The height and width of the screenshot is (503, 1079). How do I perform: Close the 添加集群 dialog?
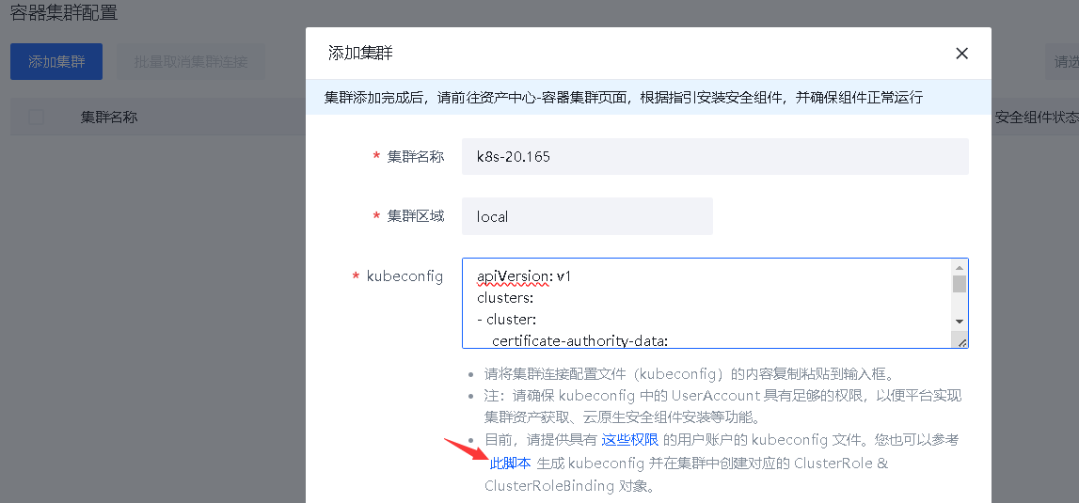tap(961, 54)
